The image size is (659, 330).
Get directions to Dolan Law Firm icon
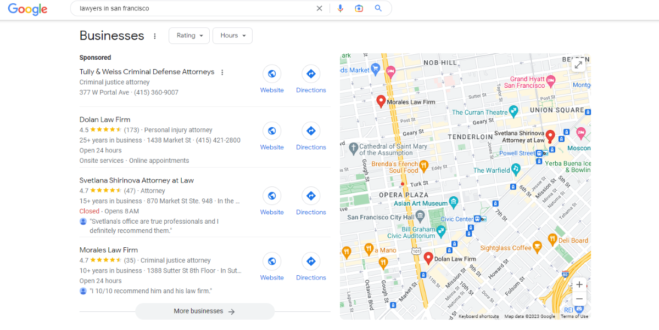pos(311,130)
